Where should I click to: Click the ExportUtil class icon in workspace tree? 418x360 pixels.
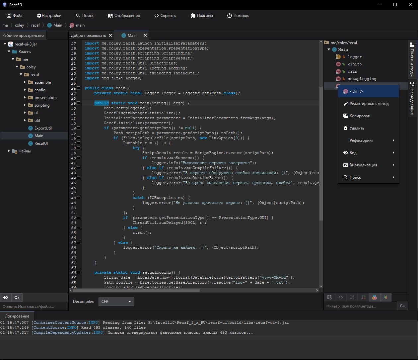pyautogui.click(x=31, y=128)
